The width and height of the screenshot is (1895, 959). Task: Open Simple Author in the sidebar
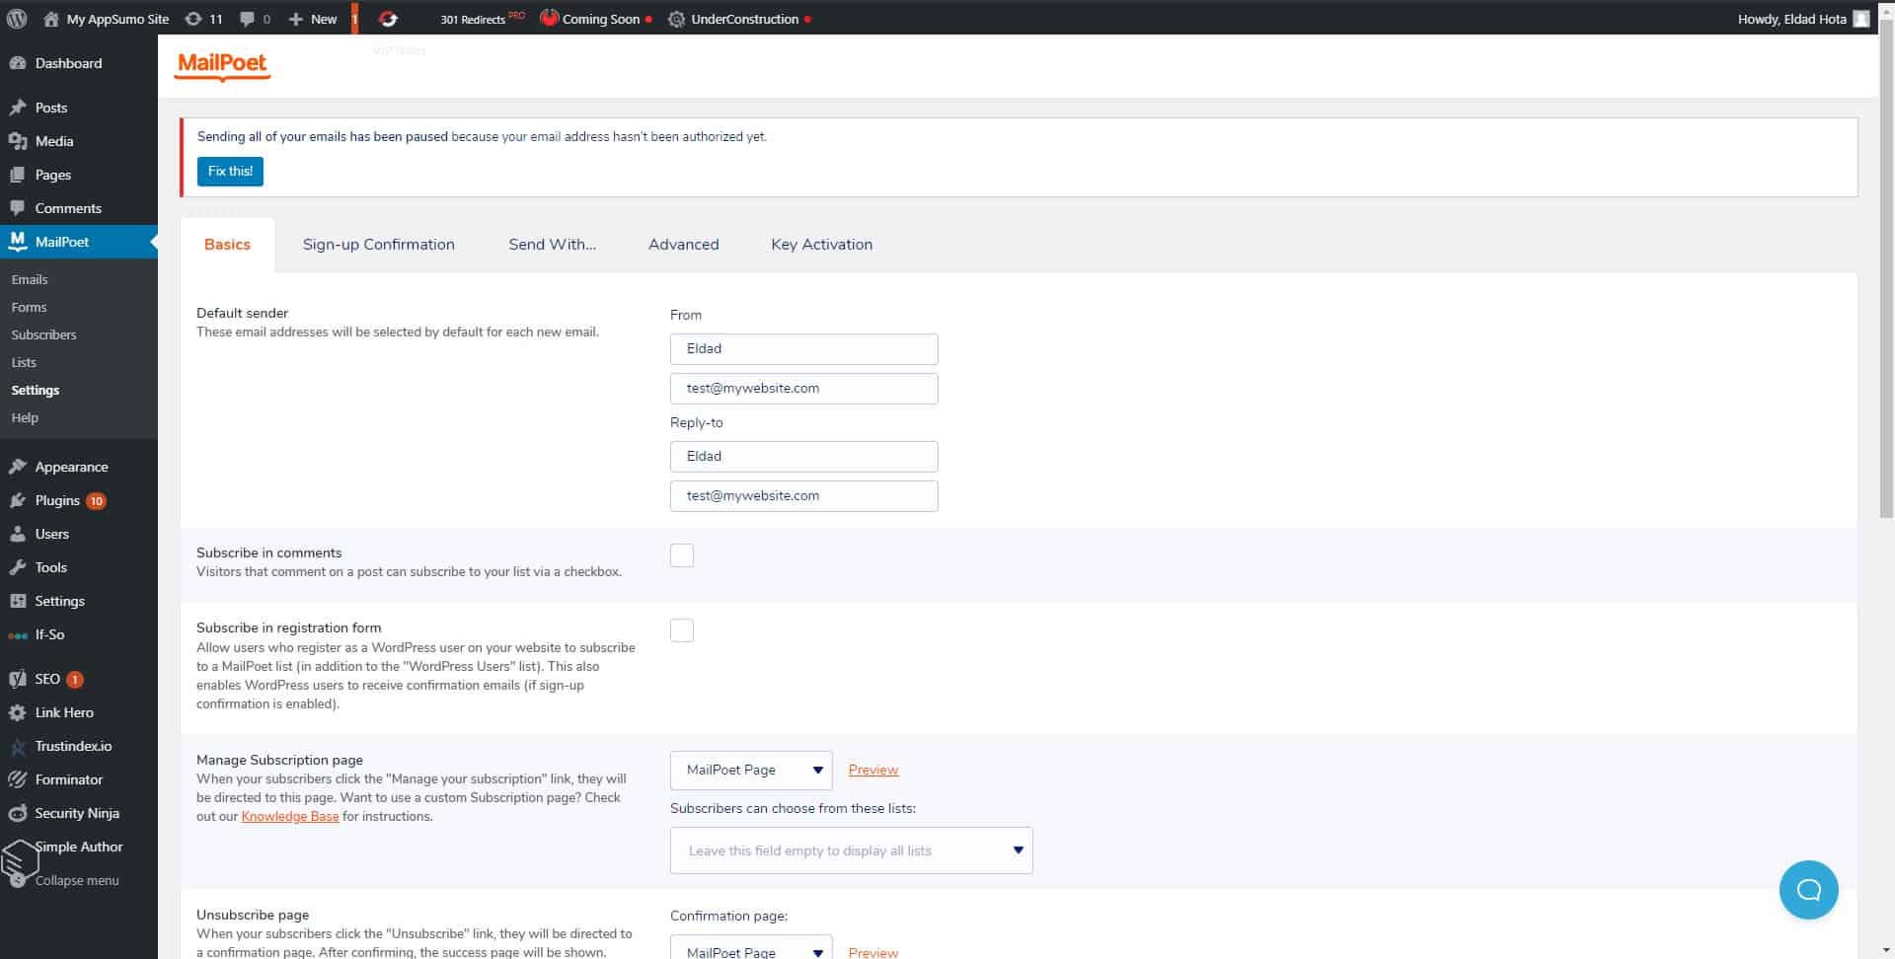pos(79,848)
